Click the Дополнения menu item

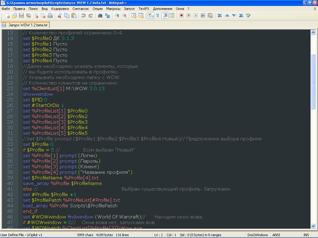(x=162, y=9)
